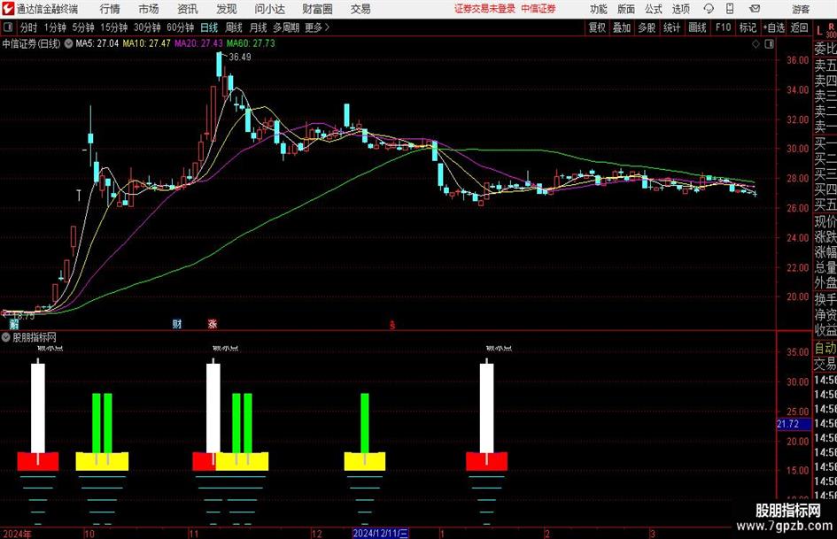This screenshot has width=837, height=539.
Task: Switch to 15分钟 period tab
Action: (113, 27)
